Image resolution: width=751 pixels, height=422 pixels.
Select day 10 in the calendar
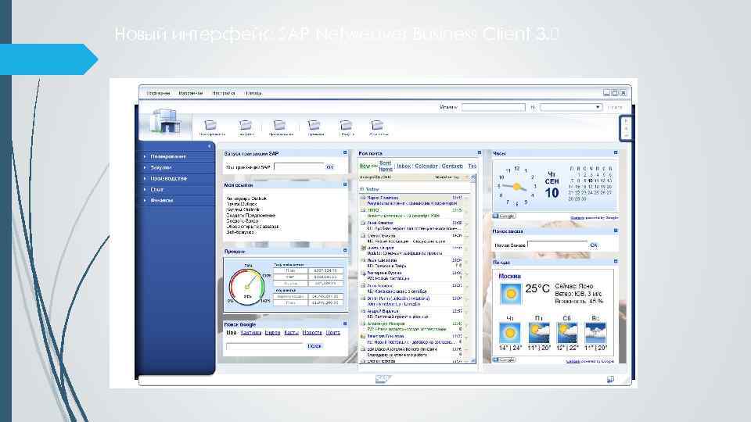pos(590,181)
